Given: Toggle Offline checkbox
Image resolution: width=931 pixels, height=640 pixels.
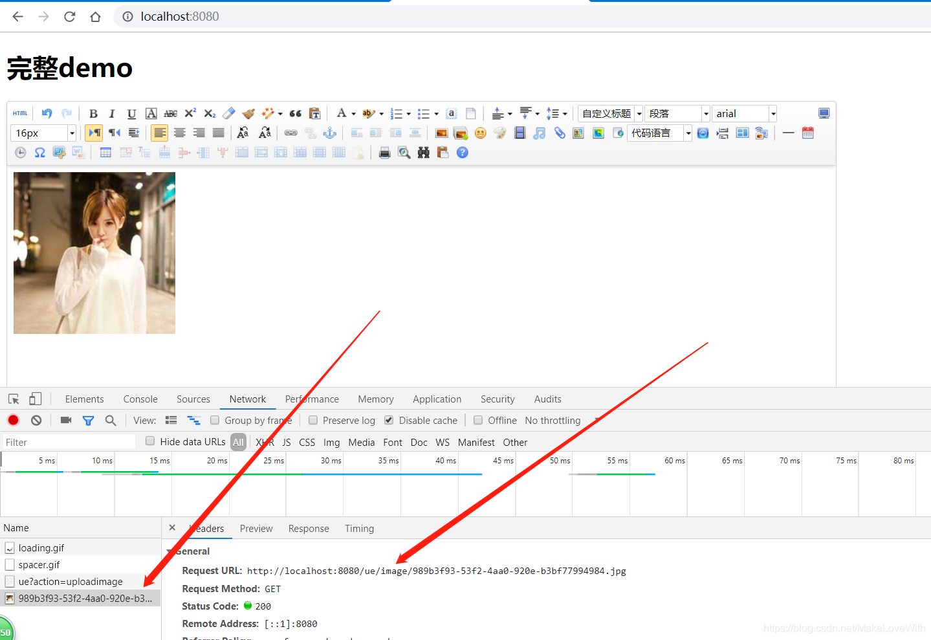Looking at the screenshot, I should pos(478,420).
